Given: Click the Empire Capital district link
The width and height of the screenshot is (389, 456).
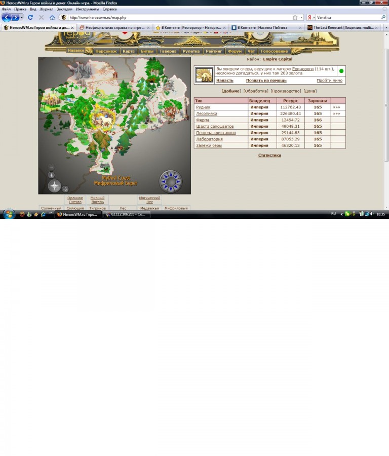Looking at the screenshot, I should point(278,59).
